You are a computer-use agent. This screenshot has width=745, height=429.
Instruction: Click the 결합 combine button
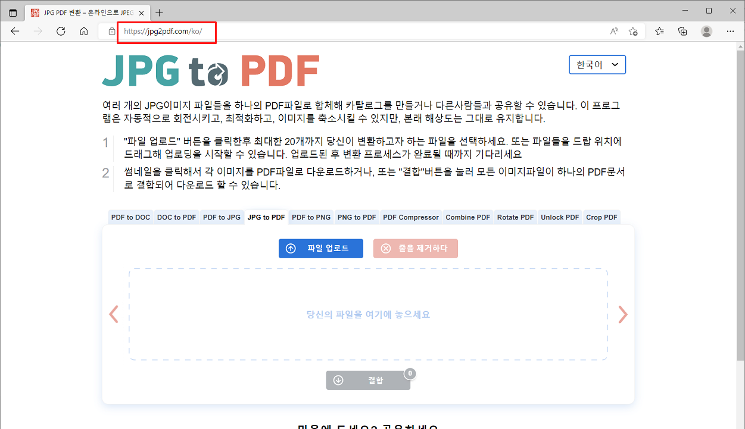coord(368,380)
